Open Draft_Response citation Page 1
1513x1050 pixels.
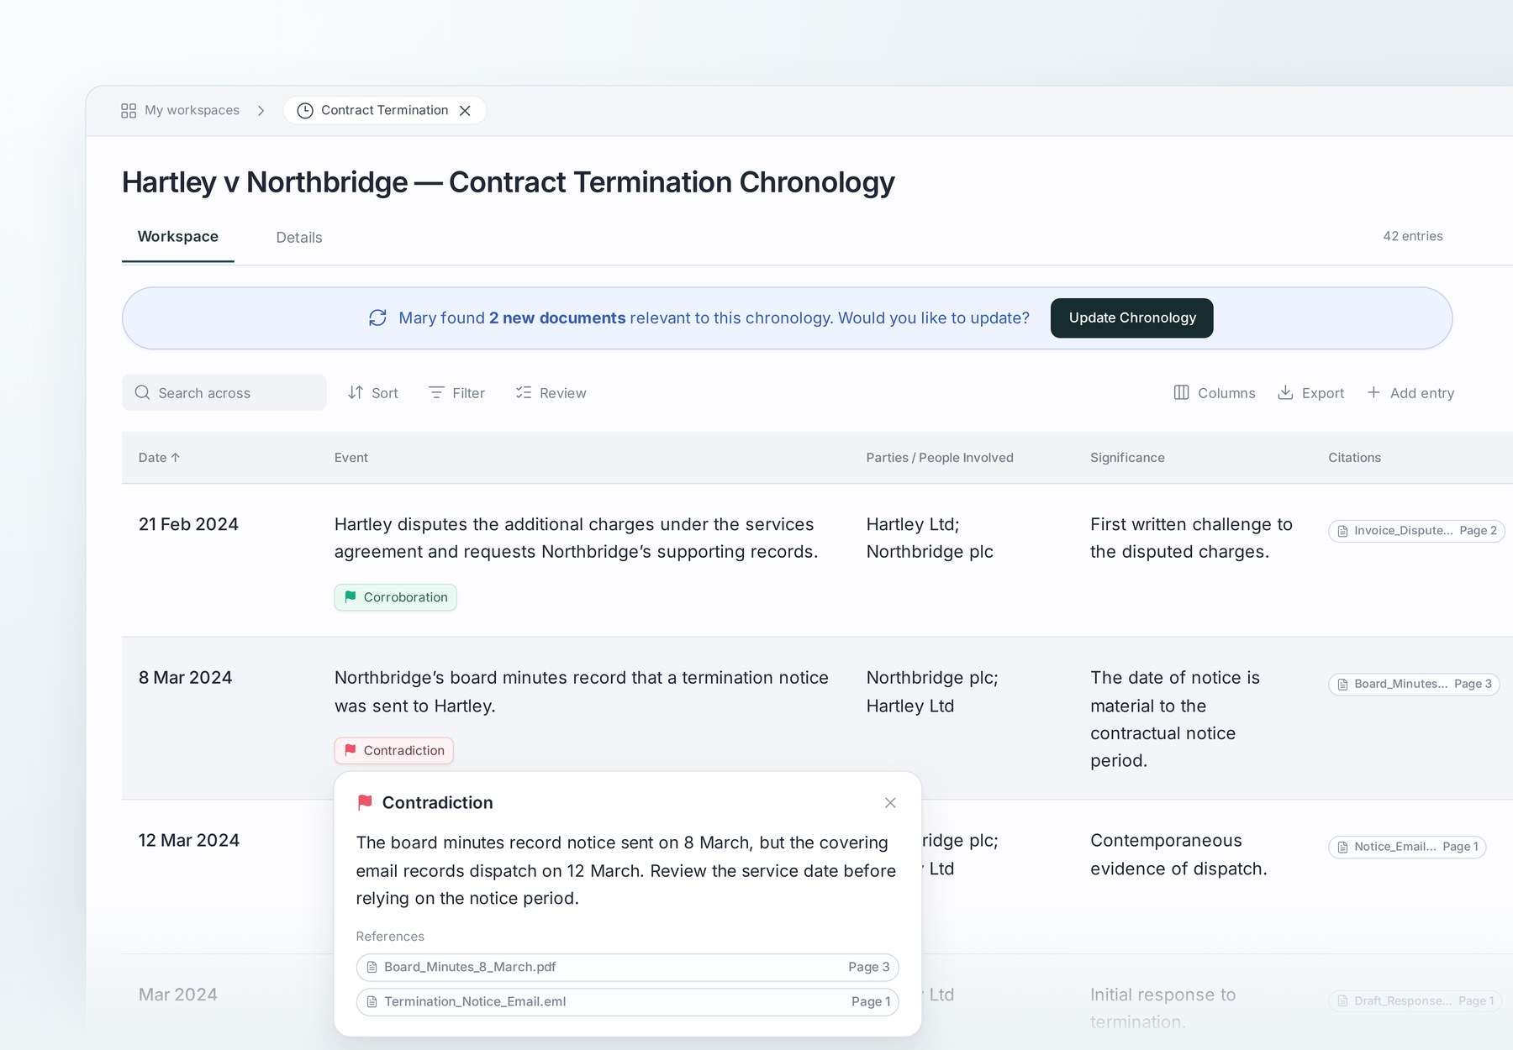(x=1415, y=1000)
